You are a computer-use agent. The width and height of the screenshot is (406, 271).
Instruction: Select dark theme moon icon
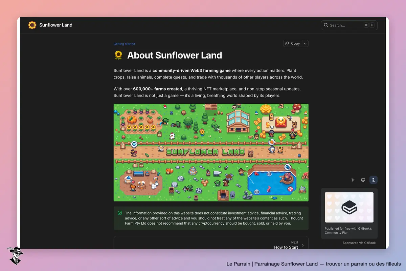(374, 180)
